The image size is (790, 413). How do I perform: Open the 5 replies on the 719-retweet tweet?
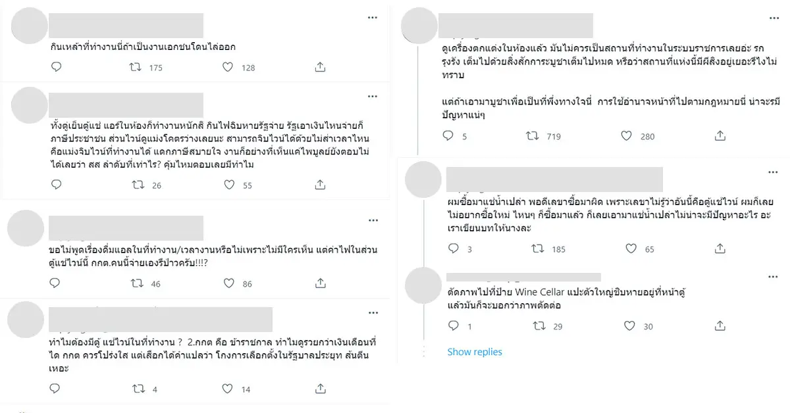point(449,136)
